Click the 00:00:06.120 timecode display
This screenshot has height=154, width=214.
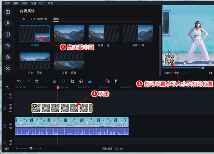coord(175,73)
